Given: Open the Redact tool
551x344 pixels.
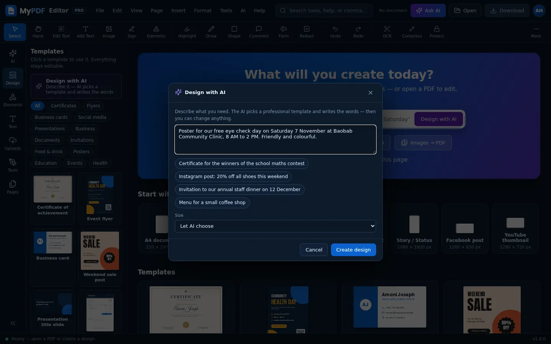Looking at the screenshot, I should (306, 32).
